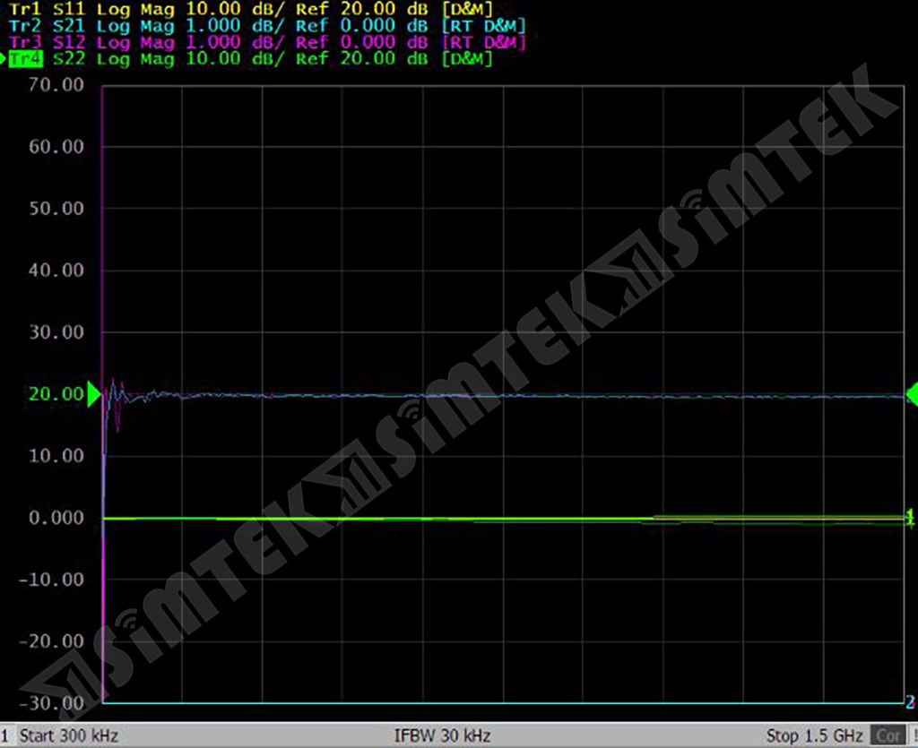Click the green reference marker at 20.00 left
Image resolution: width=918 pixels, height=748 pixels.
(x=93, y=394)
